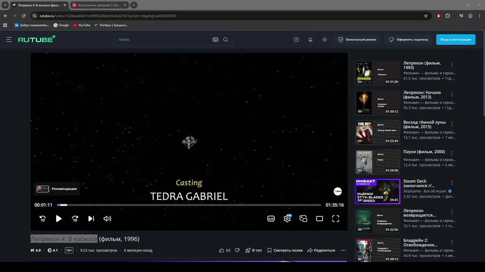Play the video
Image resolution: width=485 pixels, height=272 pixels.
pos(59,218)
